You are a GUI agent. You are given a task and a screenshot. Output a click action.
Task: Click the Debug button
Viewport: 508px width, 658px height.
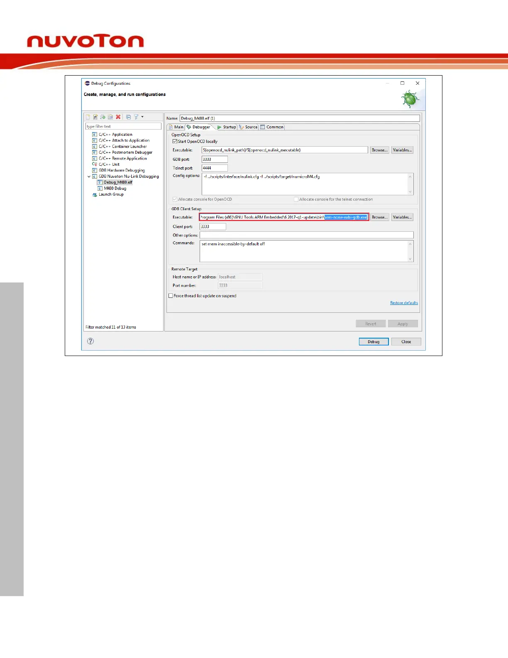tap(374, 342)
